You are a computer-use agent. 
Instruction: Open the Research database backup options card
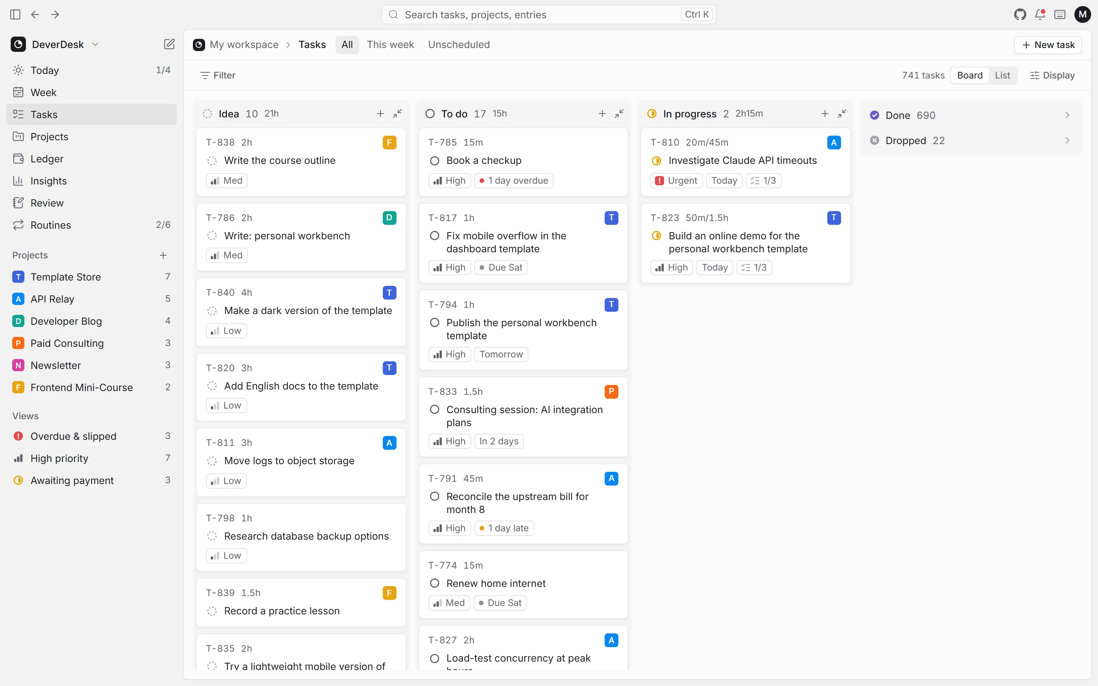point(301,537)
